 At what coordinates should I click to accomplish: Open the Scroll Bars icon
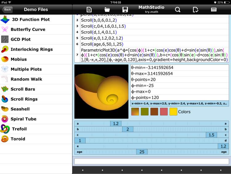(5, 89)
